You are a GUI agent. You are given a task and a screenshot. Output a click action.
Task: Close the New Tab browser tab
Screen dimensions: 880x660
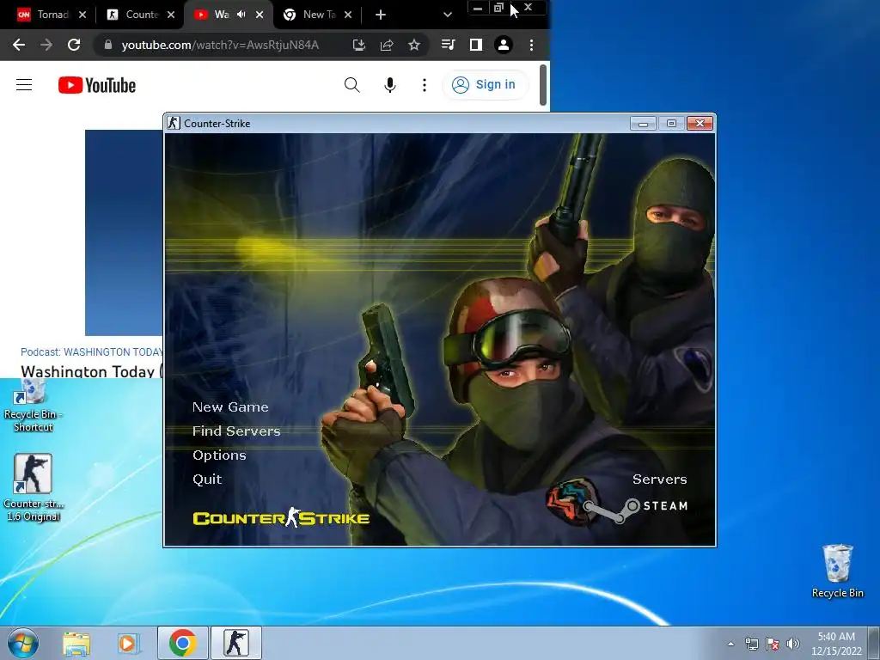[x=348, y=15]
